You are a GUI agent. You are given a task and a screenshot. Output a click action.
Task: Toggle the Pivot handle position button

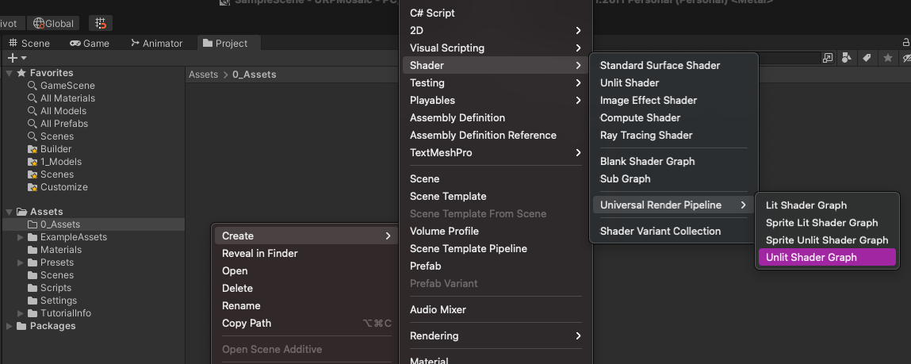pos(11,23)
